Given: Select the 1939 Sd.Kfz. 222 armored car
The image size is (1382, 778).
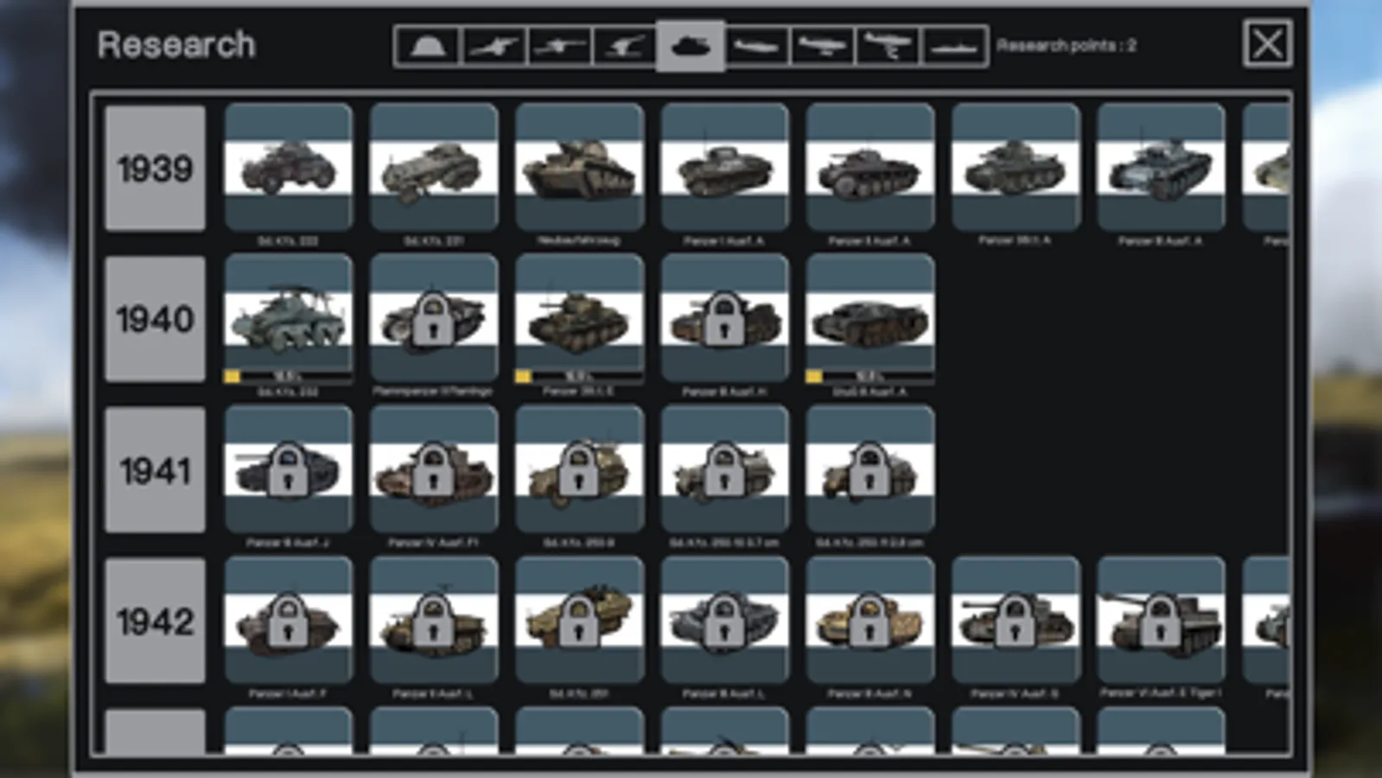Looking at the screenshot, I should point(289,168).
